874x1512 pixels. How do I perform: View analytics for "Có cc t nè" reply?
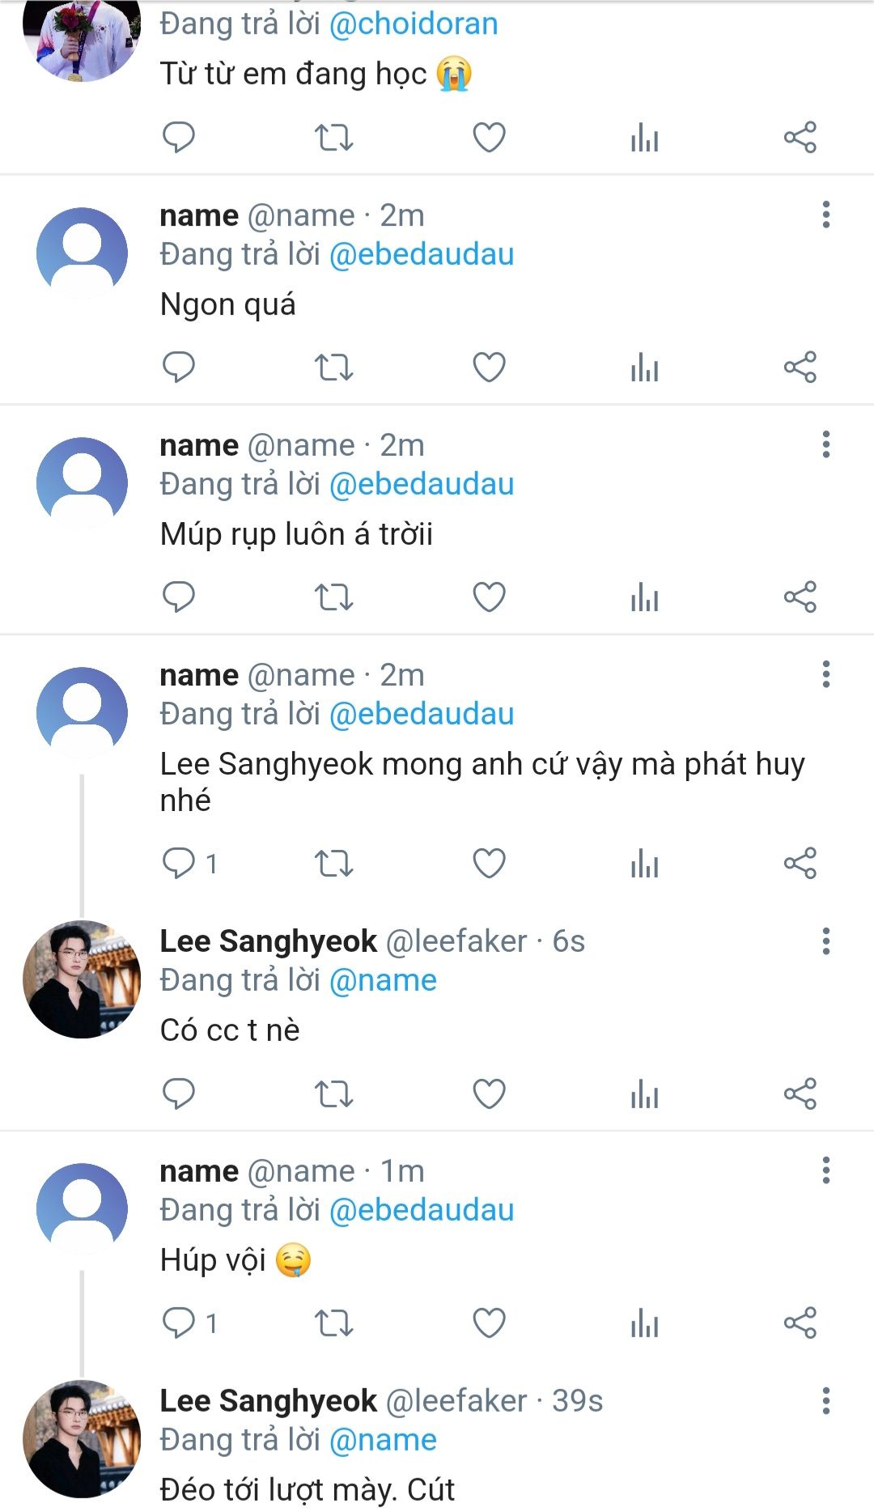pyautogui.click(x=644, y=1094)
